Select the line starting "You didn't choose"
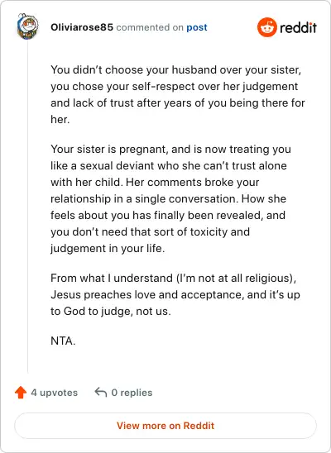 coord(175,70)
